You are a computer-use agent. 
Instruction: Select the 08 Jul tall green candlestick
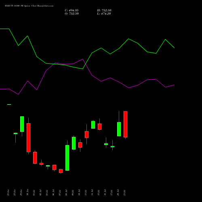coord(67,158)
